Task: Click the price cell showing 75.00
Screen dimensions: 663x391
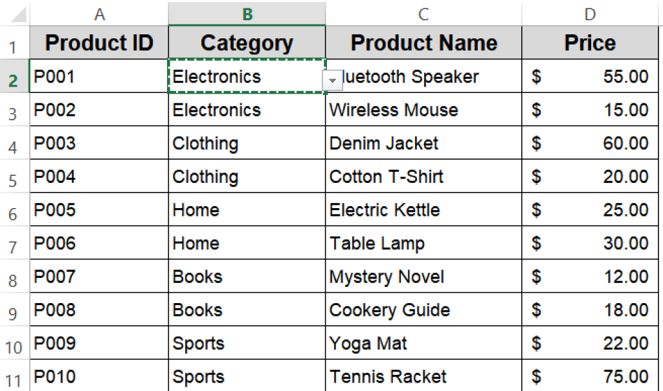Action: pyautogui.click(x=590, y=377)
